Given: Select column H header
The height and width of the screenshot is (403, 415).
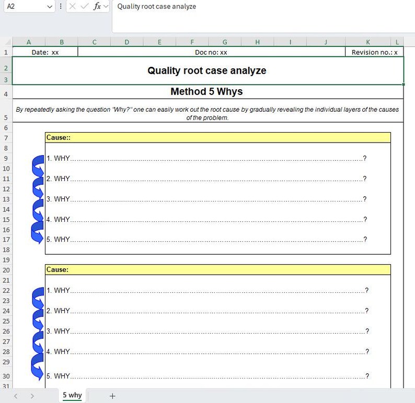Looking at the screenshot, I should [257, 42].
